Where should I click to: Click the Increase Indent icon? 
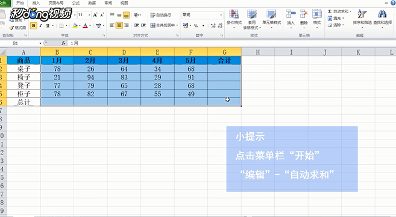[x=143, y=25]
